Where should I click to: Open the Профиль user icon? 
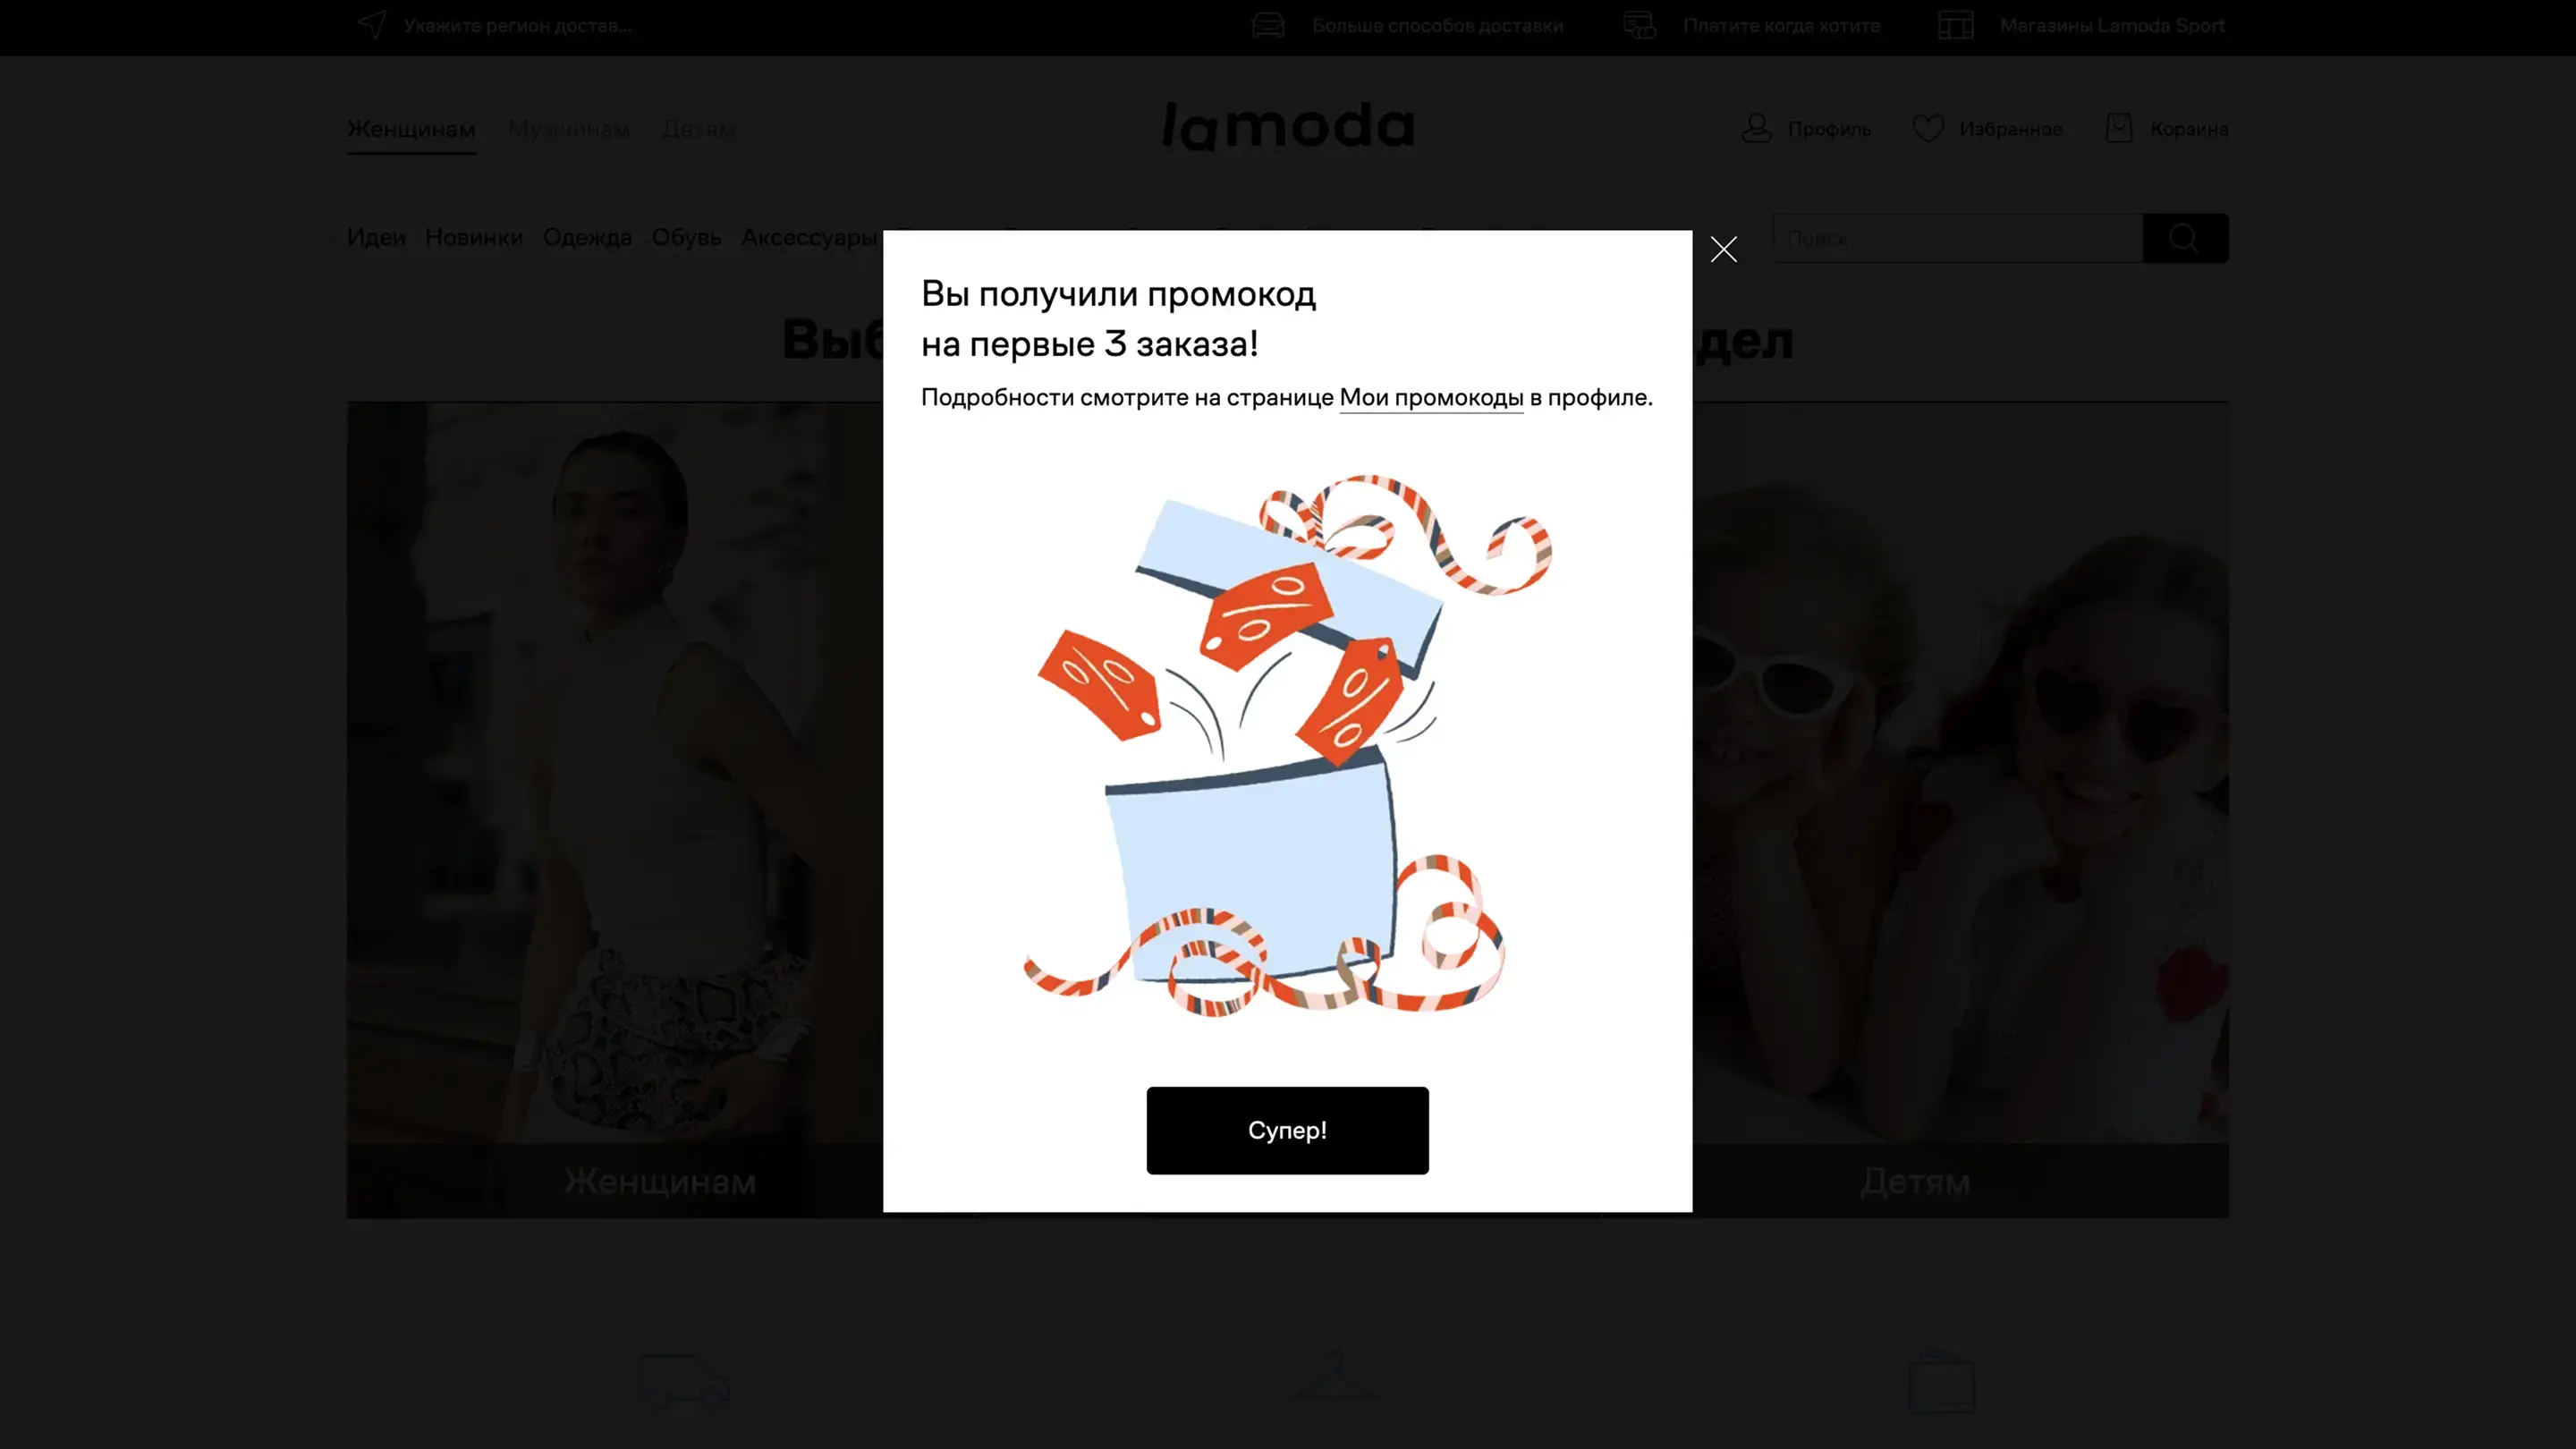[x=1756, y=128]
